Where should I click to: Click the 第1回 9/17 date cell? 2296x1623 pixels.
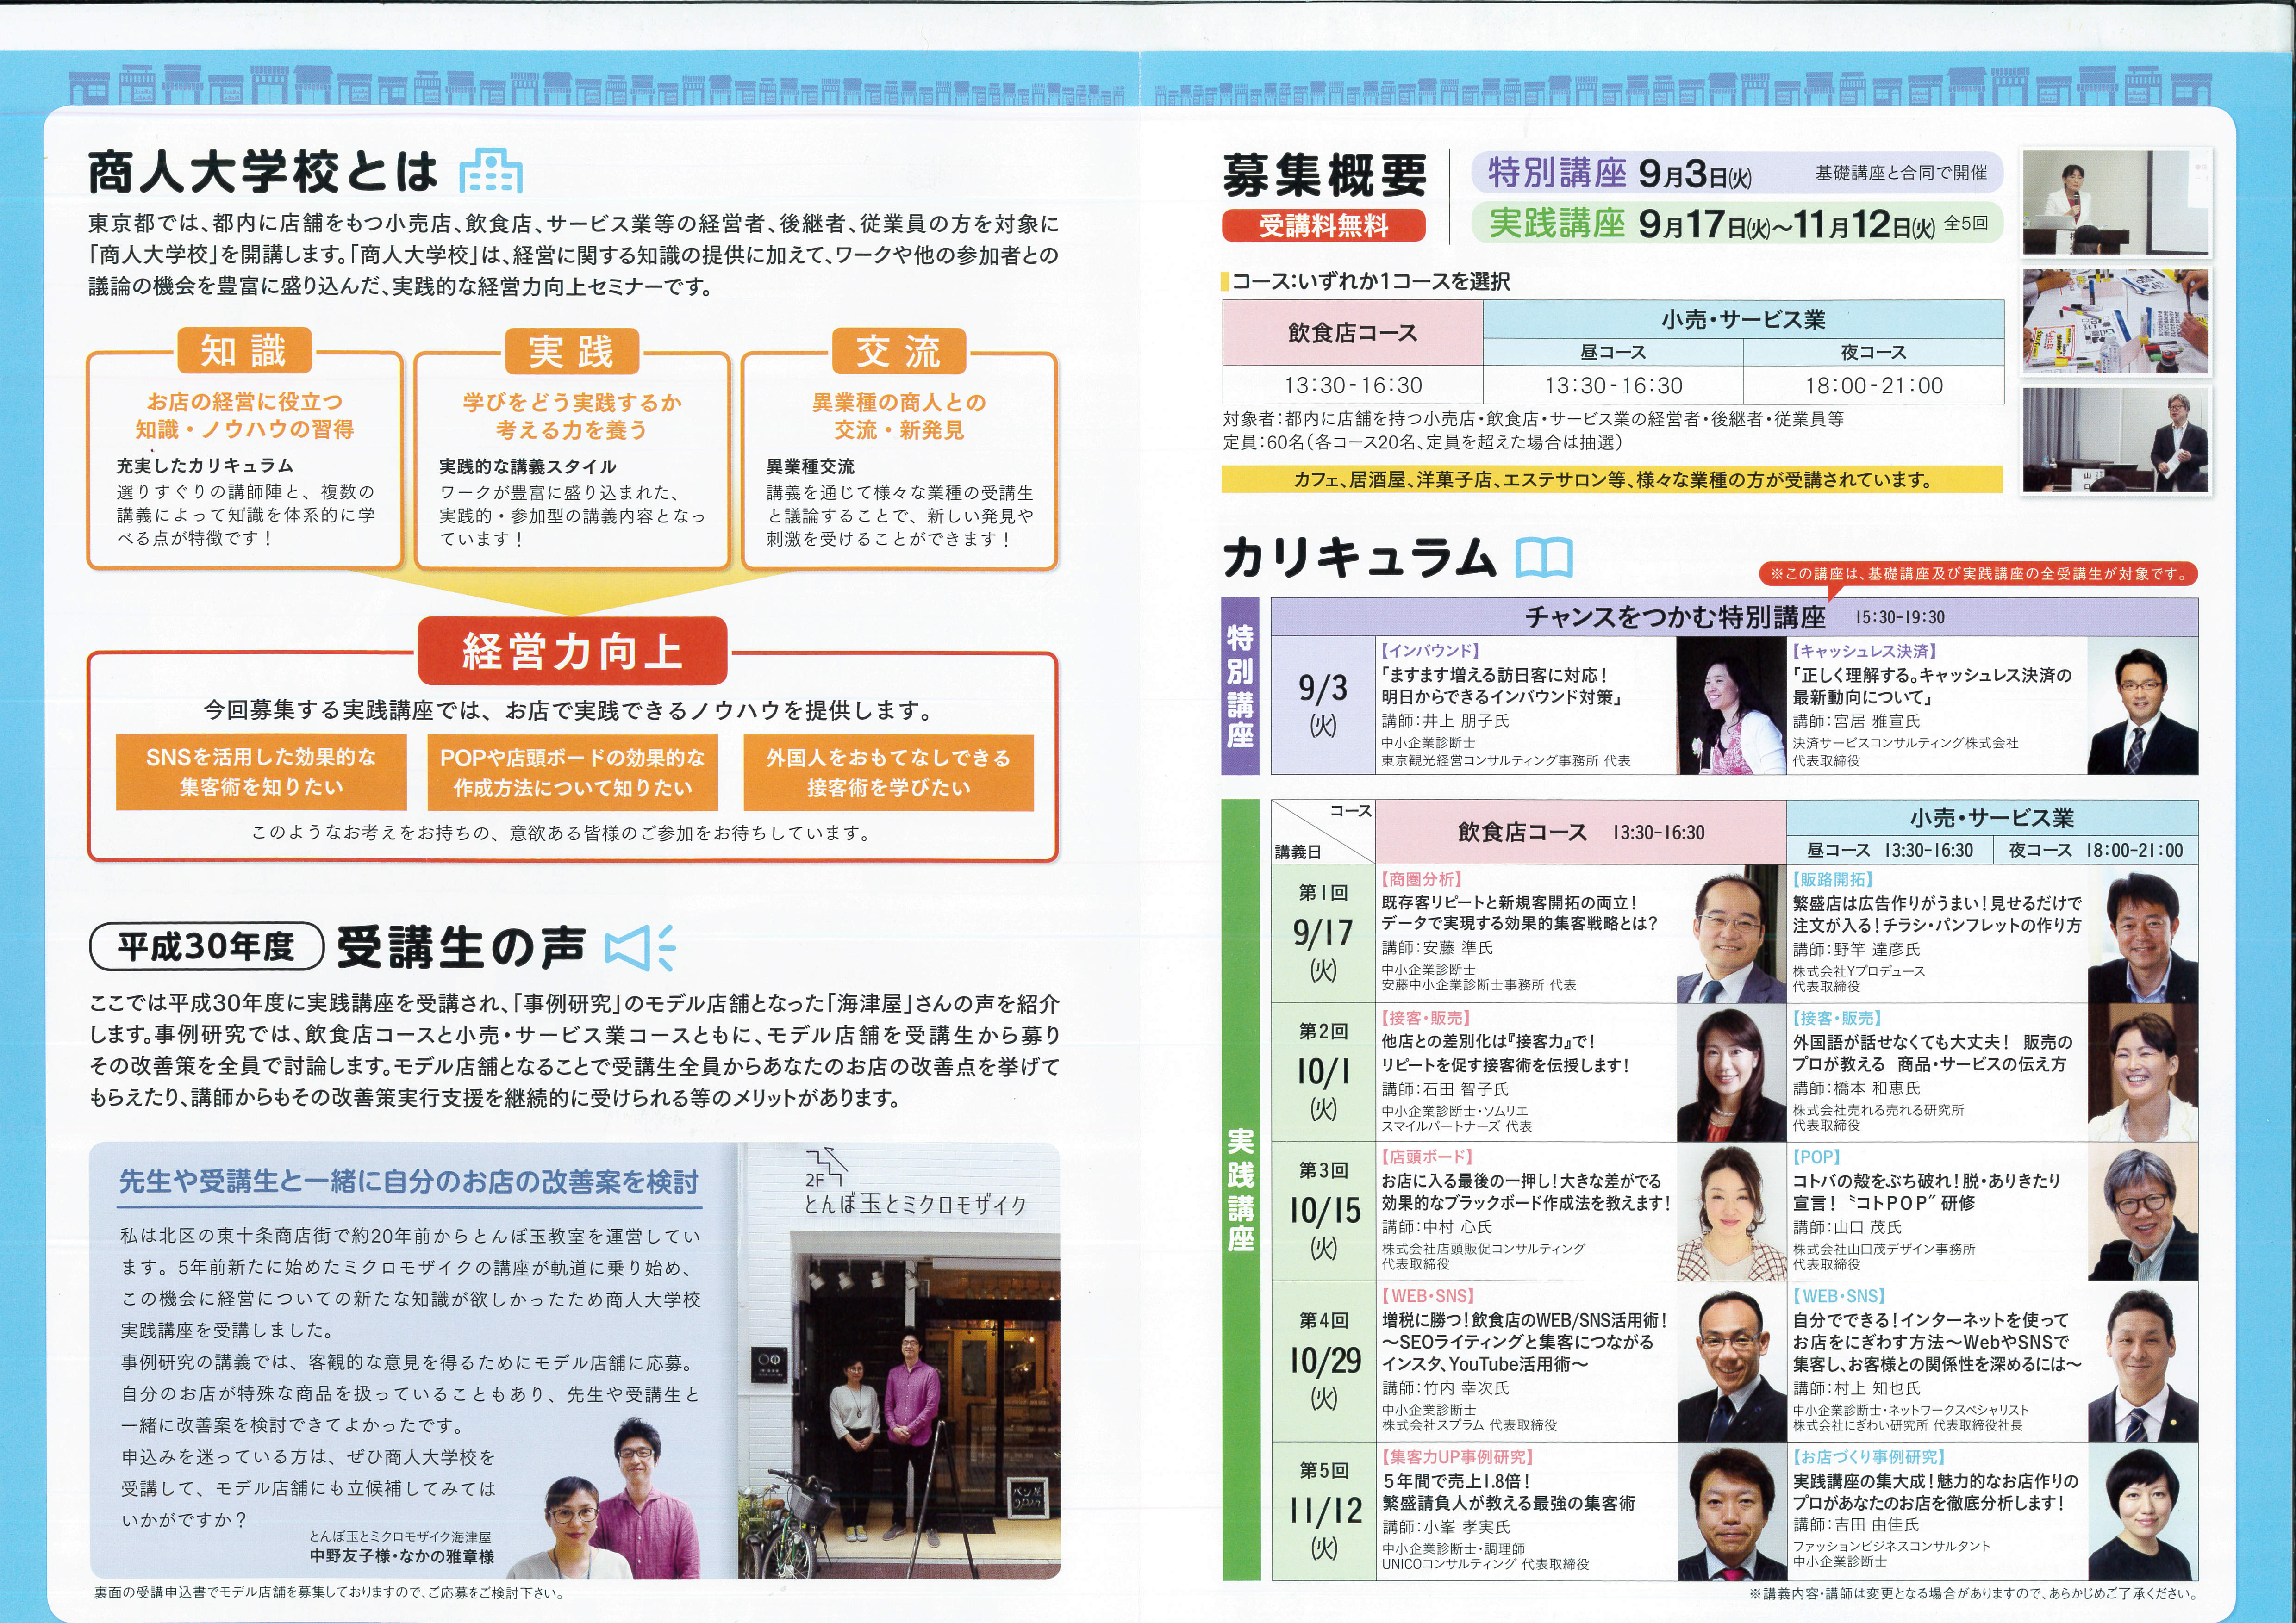click(1323, 934)
